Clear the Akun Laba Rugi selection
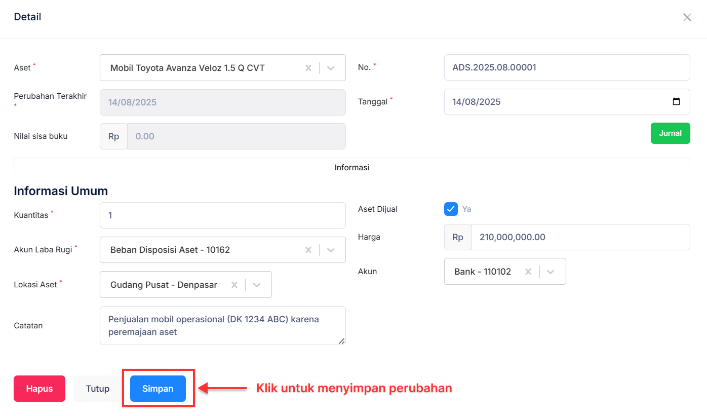The width and height of the screenshot is (707, 416). pos(308,249)
